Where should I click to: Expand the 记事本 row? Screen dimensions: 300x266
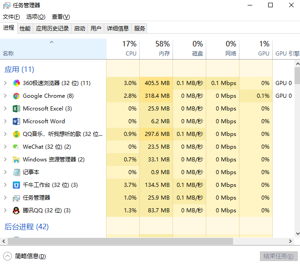tap(5, 172)
